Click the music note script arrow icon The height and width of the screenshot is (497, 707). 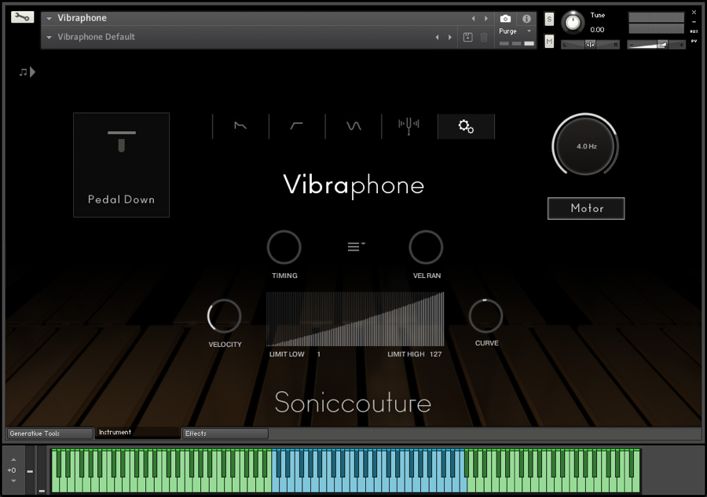(27, 71)
